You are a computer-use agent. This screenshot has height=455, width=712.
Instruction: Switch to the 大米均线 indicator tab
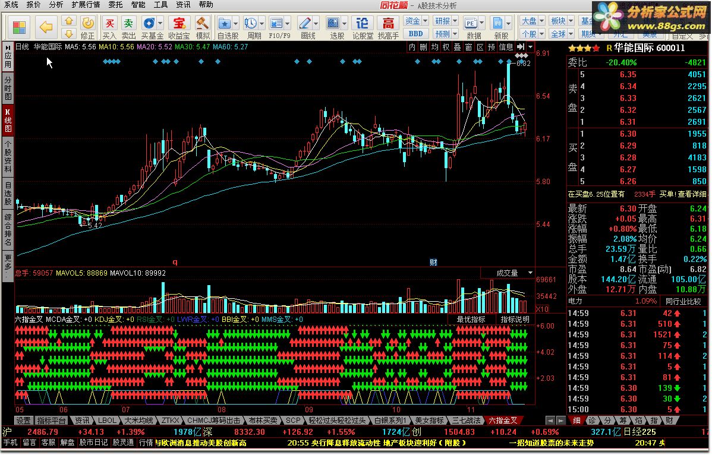click(138, 421)
